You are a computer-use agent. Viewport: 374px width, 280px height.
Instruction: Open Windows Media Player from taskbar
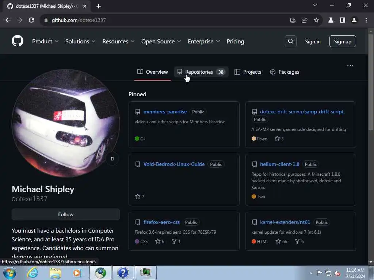[x=77, y=273]
